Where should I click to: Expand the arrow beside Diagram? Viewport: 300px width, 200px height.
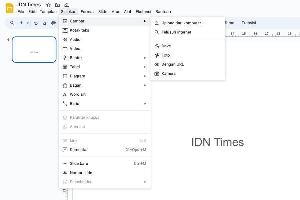(x=145, y=76)
